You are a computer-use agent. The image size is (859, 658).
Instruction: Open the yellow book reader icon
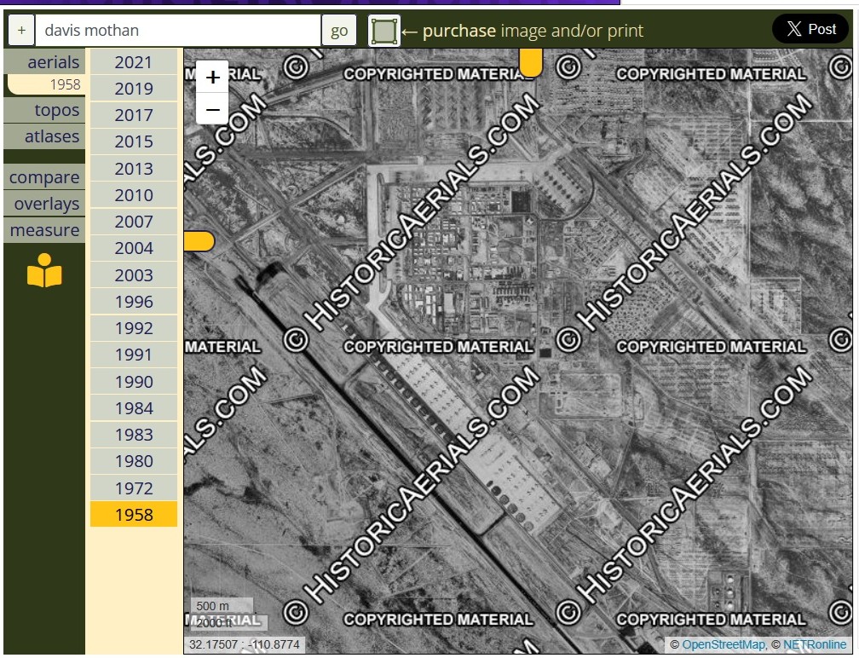coord(44,271)
